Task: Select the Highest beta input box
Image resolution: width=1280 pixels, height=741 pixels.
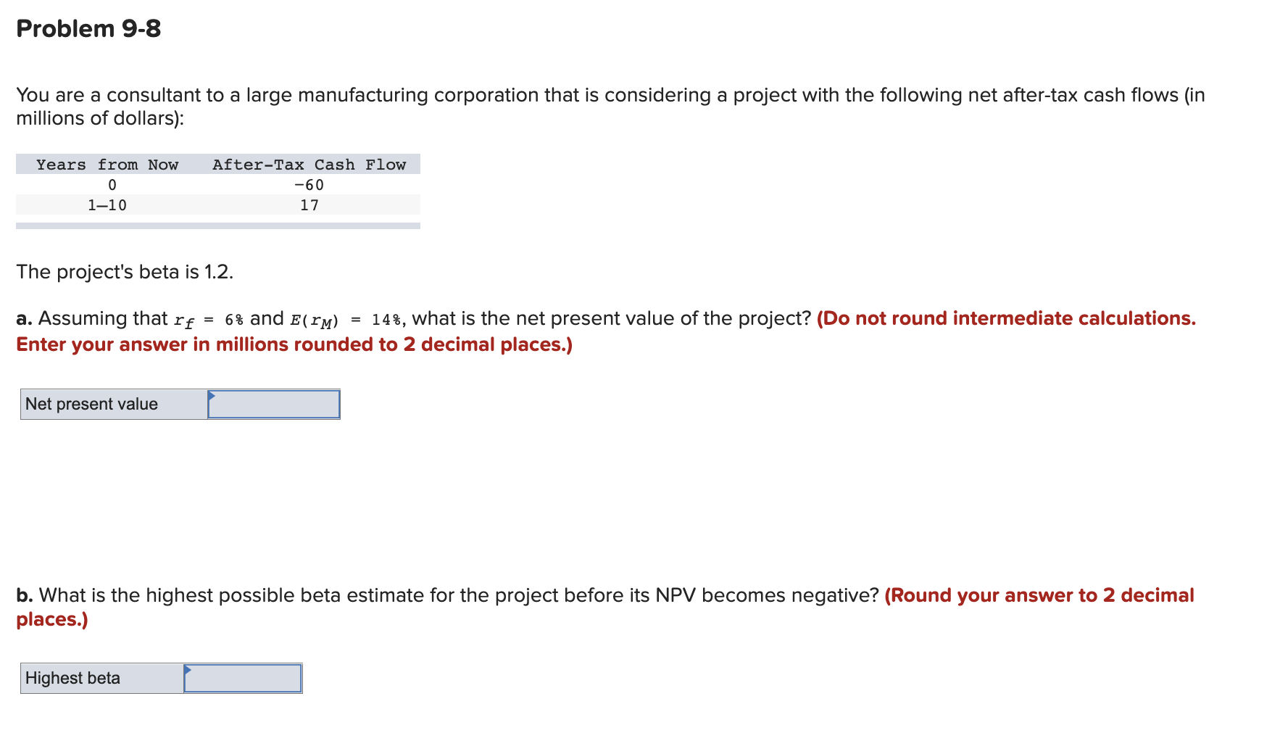Action: click(x=243, y=679)
